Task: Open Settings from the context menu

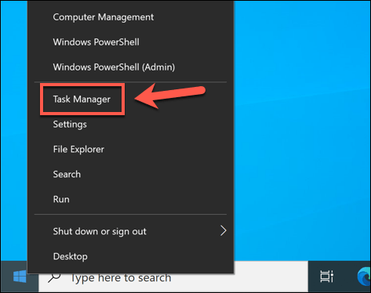Action: (x=70, y=125)
